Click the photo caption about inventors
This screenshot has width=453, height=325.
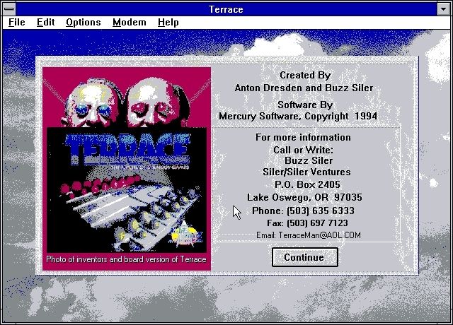tap(127, 259)
